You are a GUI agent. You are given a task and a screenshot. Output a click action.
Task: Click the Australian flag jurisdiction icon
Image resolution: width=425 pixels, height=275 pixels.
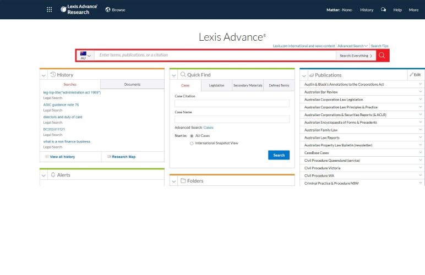click(x=83, y=53)
